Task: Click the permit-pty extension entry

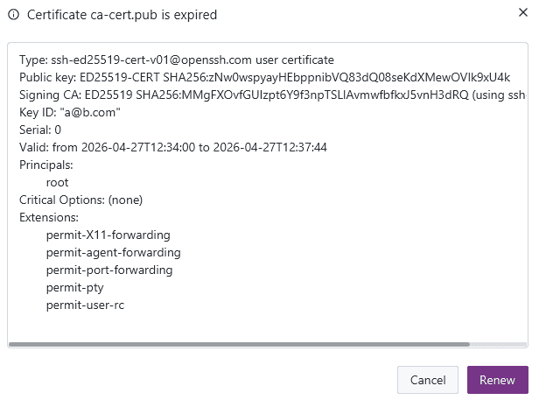Action: tap(75, 288)
